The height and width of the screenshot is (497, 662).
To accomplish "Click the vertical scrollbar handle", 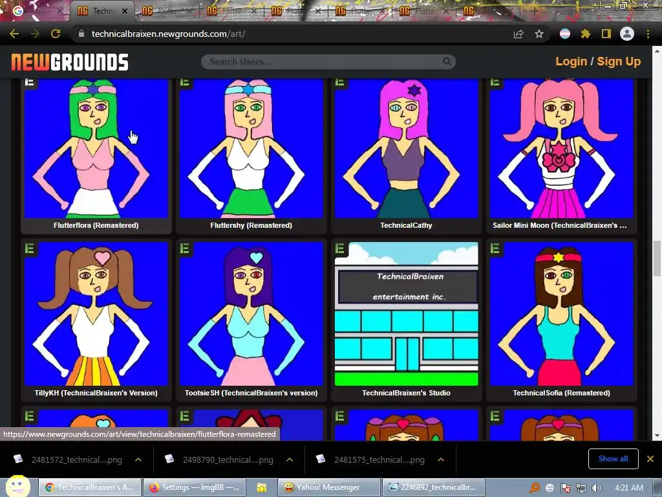I will click(x=657, y=258).
